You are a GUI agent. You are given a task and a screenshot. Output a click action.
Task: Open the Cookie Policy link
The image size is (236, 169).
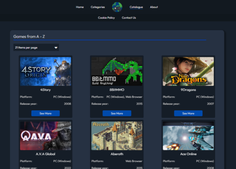106,18
